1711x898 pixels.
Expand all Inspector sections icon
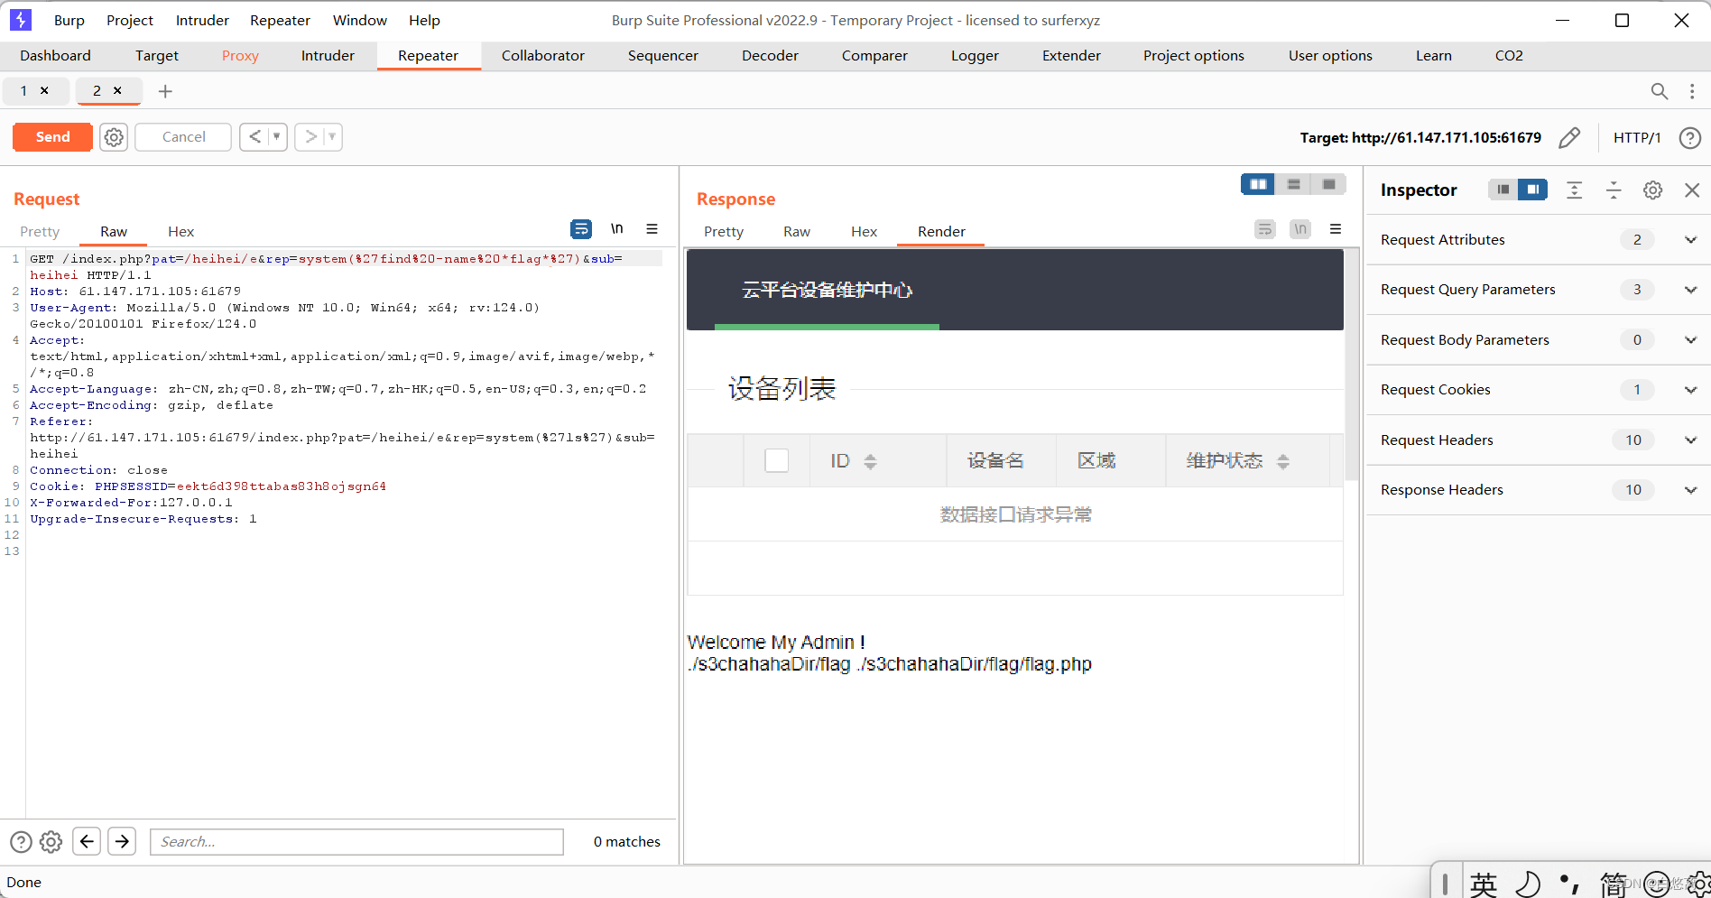click(x=1575, y=190)
